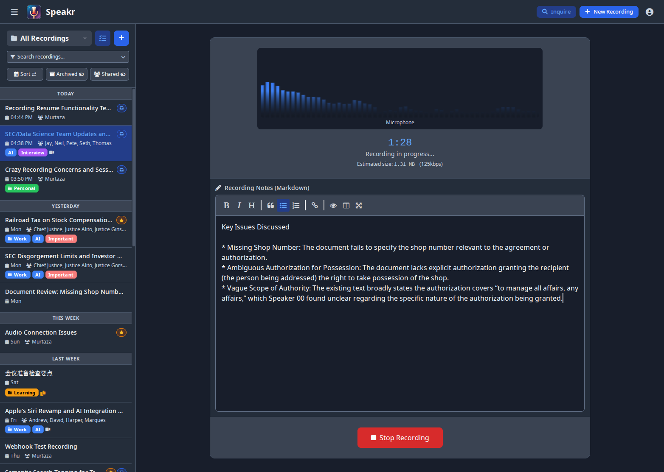Click inbox icon on Recording Resume row
This screenshot has width=664, height=472.
click(121, 108)
